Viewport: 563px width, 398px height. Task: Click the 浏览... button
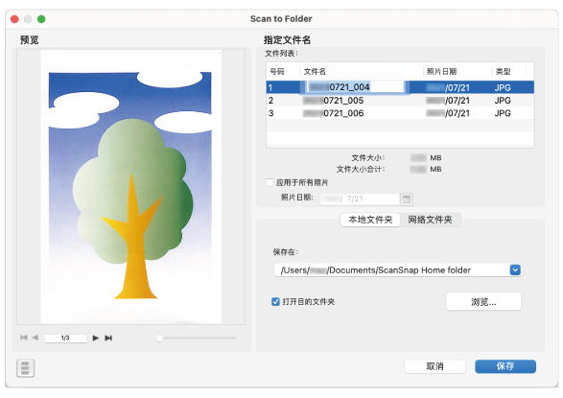tap(483, 302)
